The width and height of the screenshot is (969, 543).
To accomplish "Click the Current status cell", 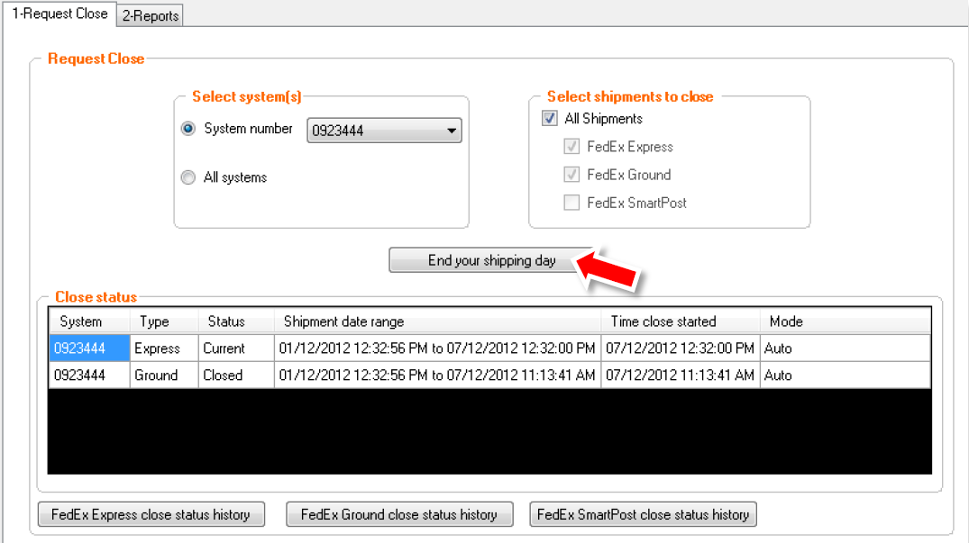I will click(236, 348).
